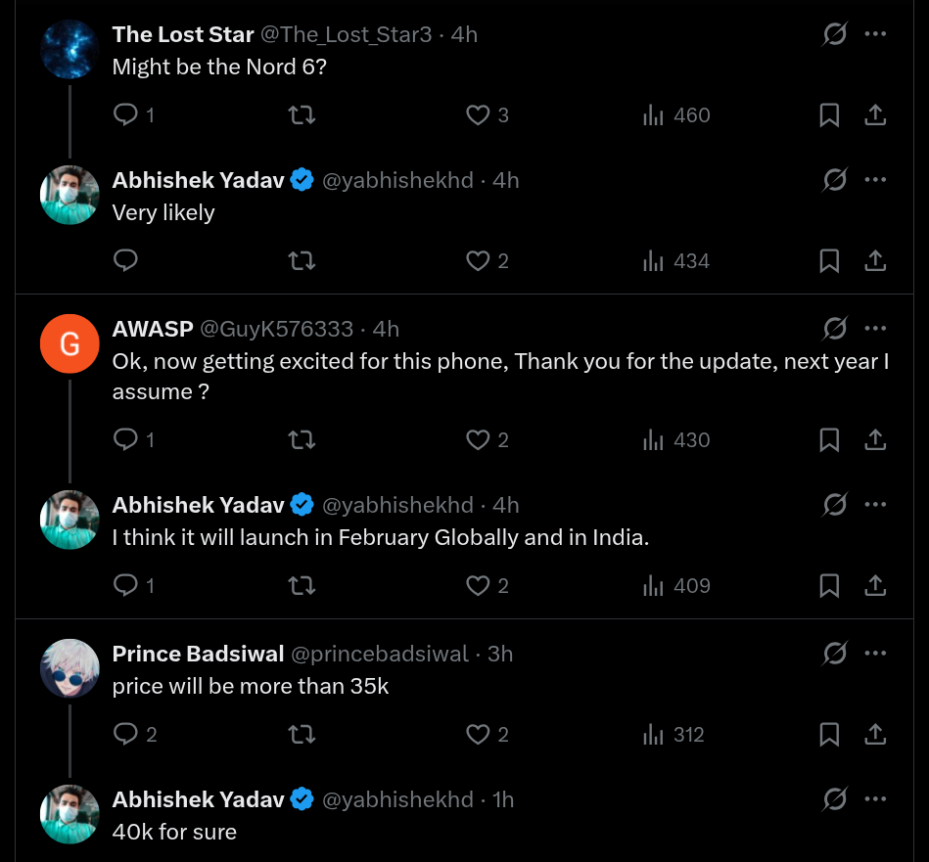929x862 pixels.
Task: Like AWASP's excited-for-this-phone tweet
Action: (x=478, y=440)
